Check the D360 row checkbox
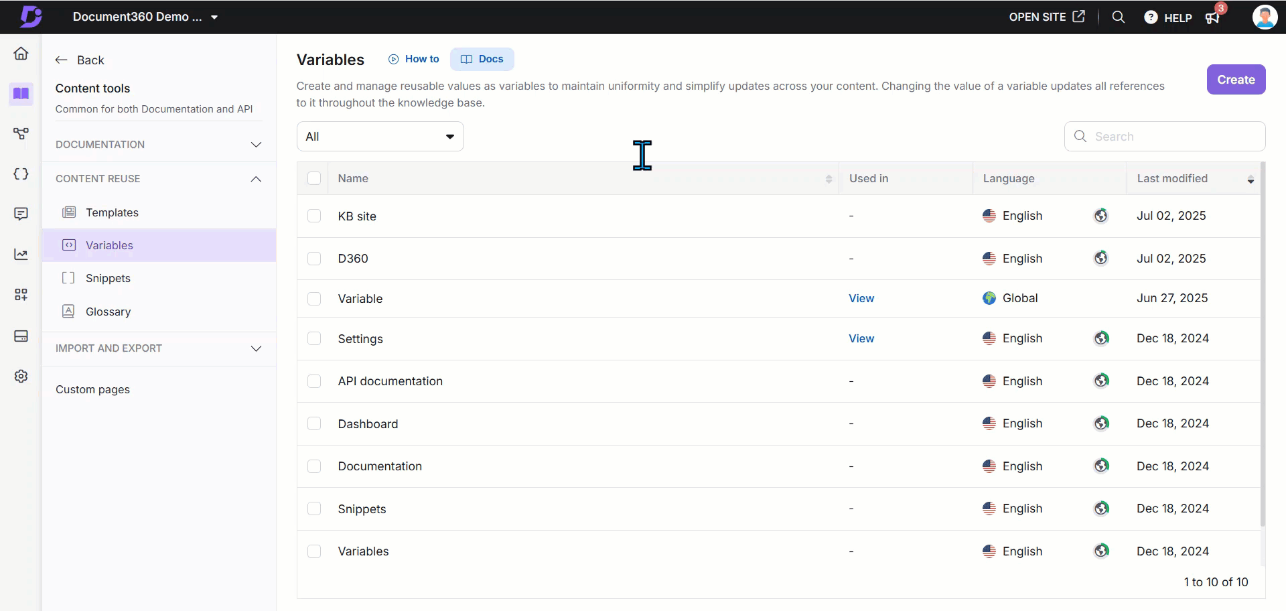 (x=313, y=259)
